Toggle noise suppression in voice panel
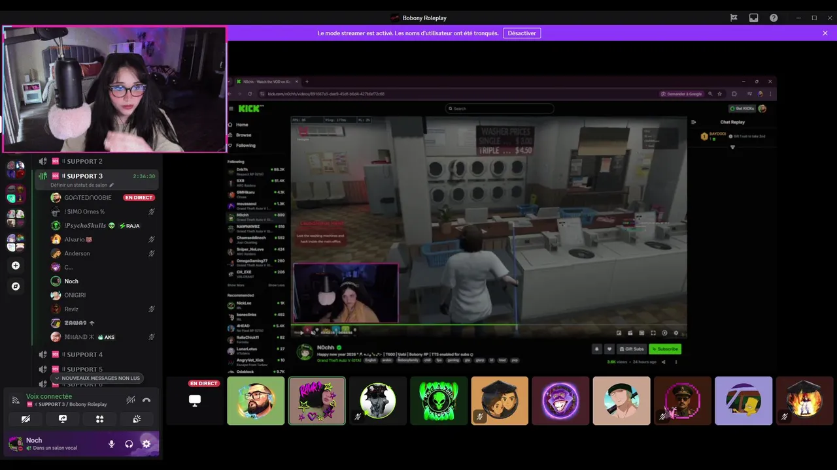This screenshot has height=470, width=837. pyautogui.click(x=131, y=400)
